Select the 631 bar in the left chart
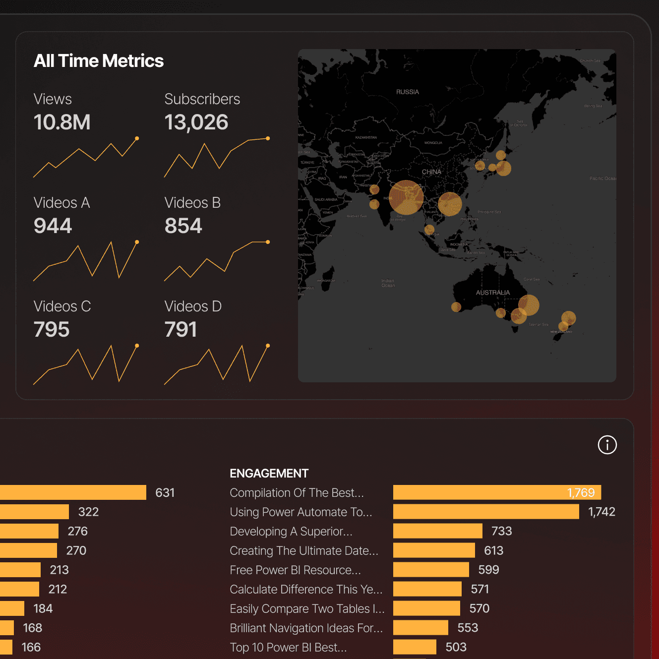The image size is (659, 659). coord(72,492)
